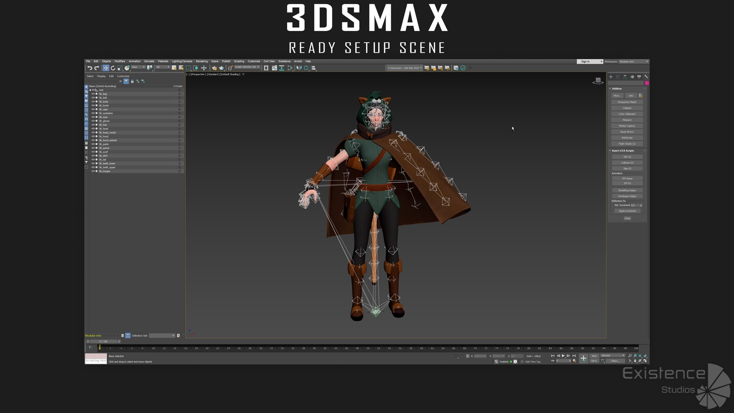Open the Sign In dropdown
The image size is (734, 413).
(590, 62)
